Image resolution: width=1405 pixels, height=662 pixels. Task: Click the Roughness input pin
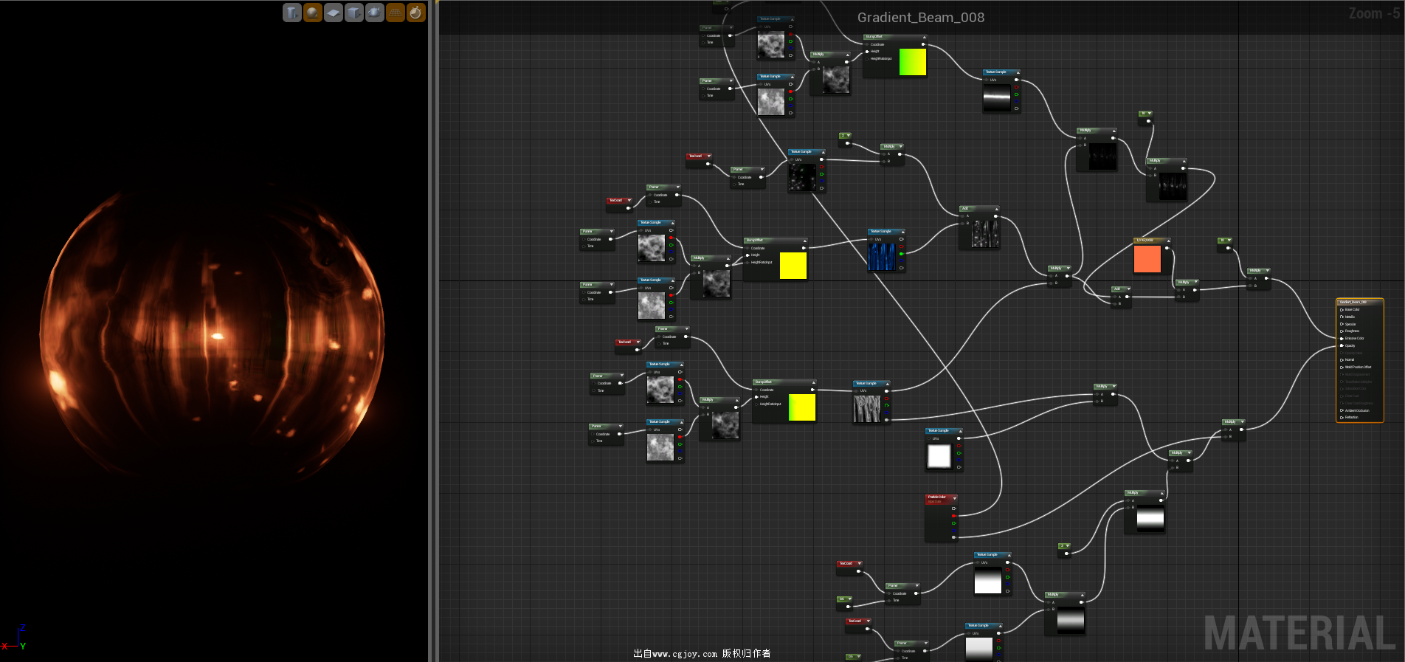tap(1342, 331)
